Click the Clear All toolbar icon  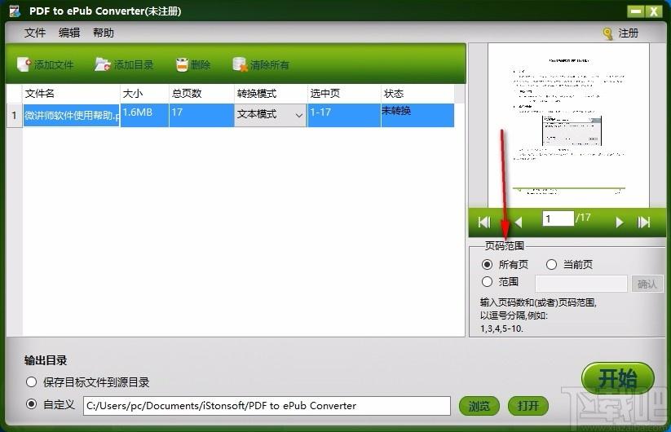pos(240,64)
